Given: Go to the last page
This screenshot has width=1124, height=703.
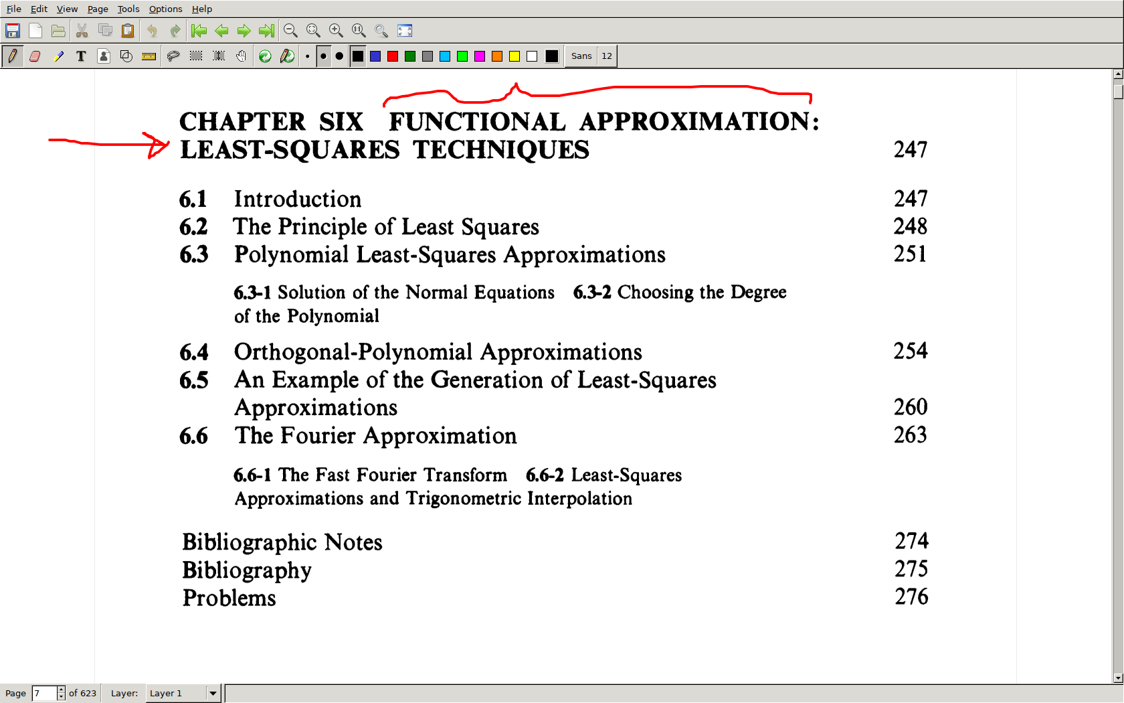Looking at the screenshot, I should coord(266,31).
